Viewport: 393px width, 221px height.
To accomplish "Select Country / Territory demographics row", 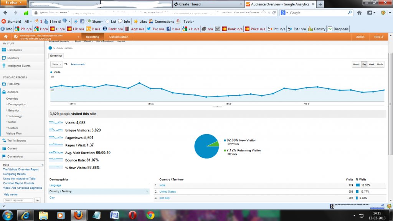I will coord(99,191).
